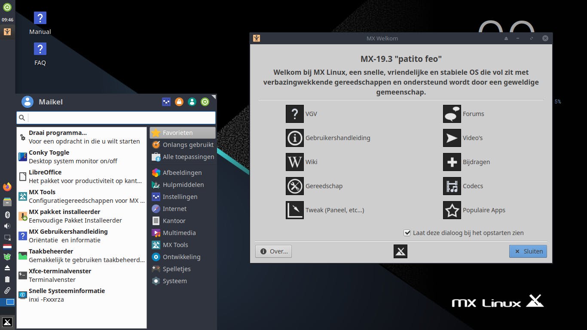Open the file manager from the panel

(x=7, y=202)
